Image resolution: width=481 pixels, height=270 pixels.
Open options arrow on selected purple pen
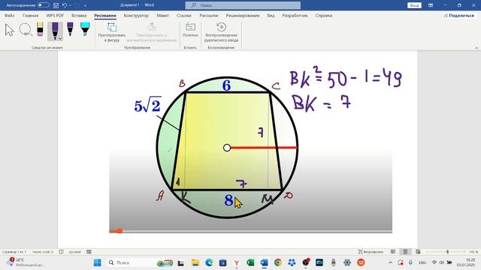[60, 38]
